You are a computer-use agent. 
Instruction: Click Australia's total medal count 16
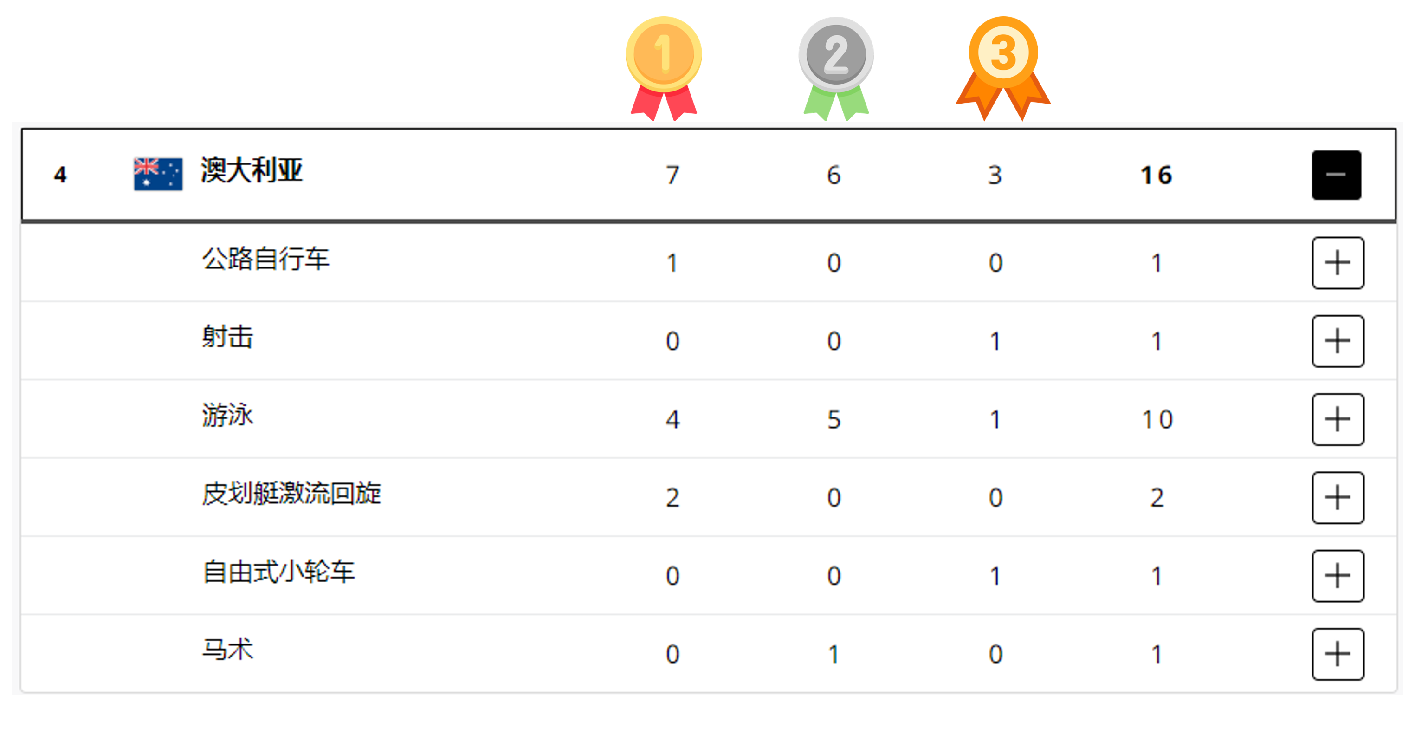coord(1157,176)
